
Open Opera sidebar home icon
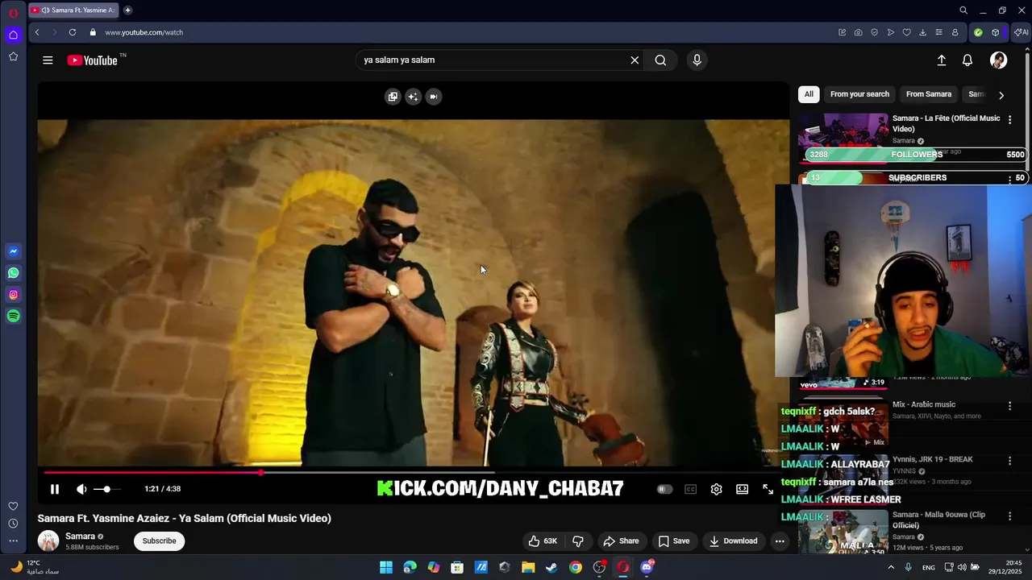point(13,35)
